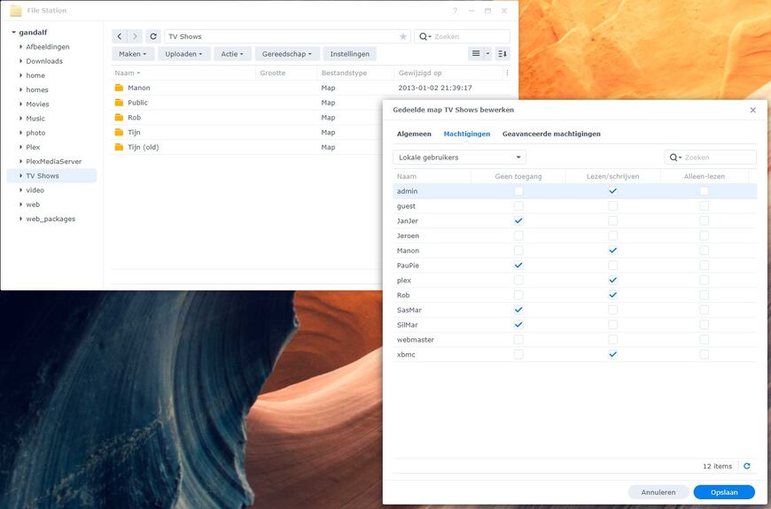771x509 pixels.
Task: Close the shared folder edit dialog
Action: point(752,110)
